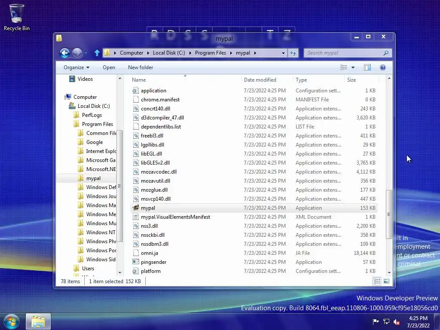Click the File Explorer taskbar button
This screenshot has width=440, height=330.
(38, 321)
